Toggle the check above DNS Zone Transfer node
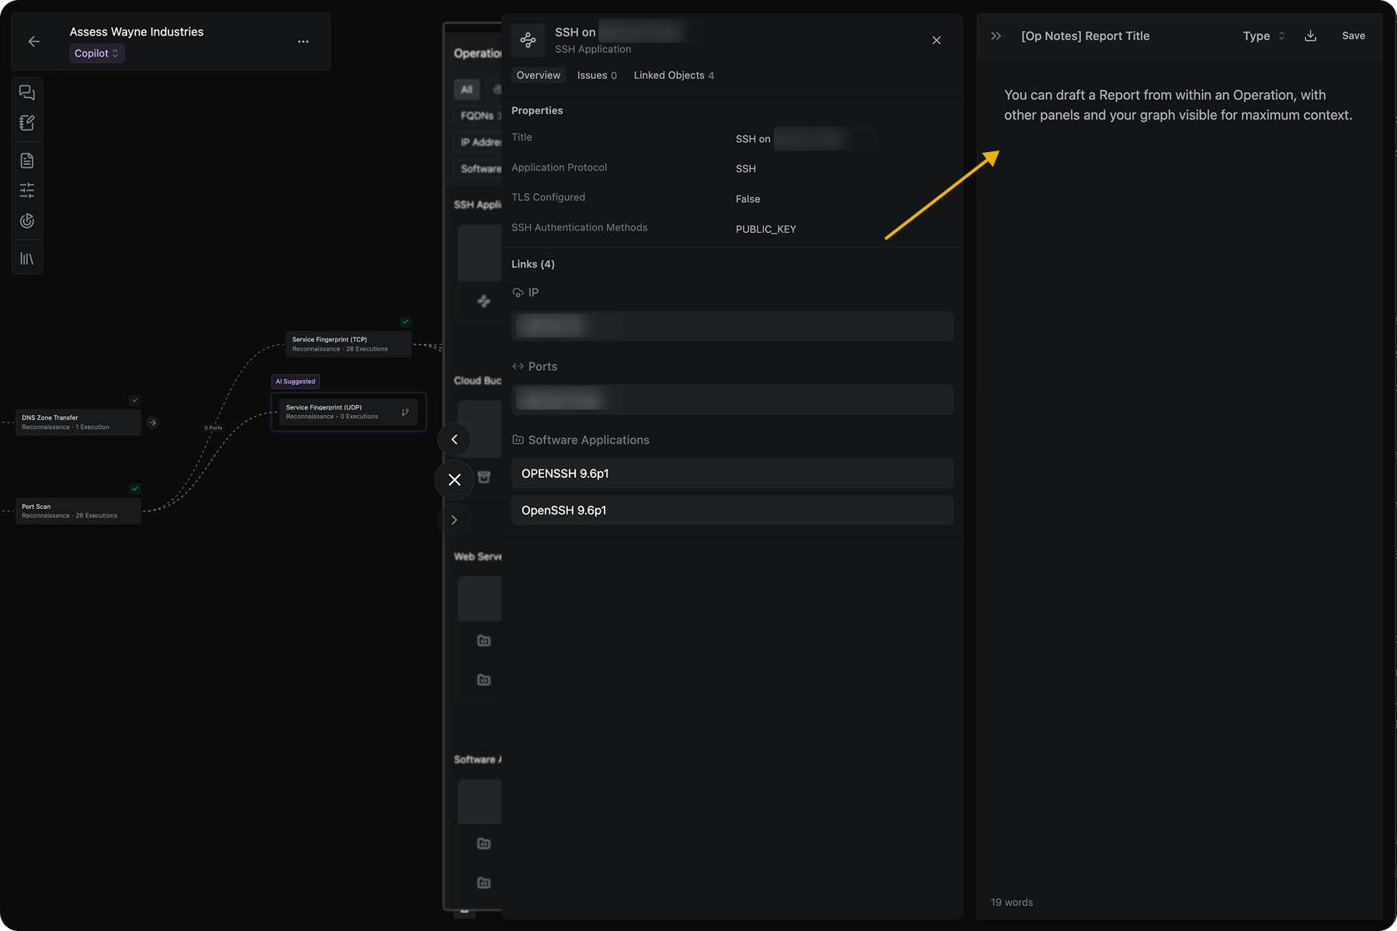The image size is (1397, 931). [135, 400]
